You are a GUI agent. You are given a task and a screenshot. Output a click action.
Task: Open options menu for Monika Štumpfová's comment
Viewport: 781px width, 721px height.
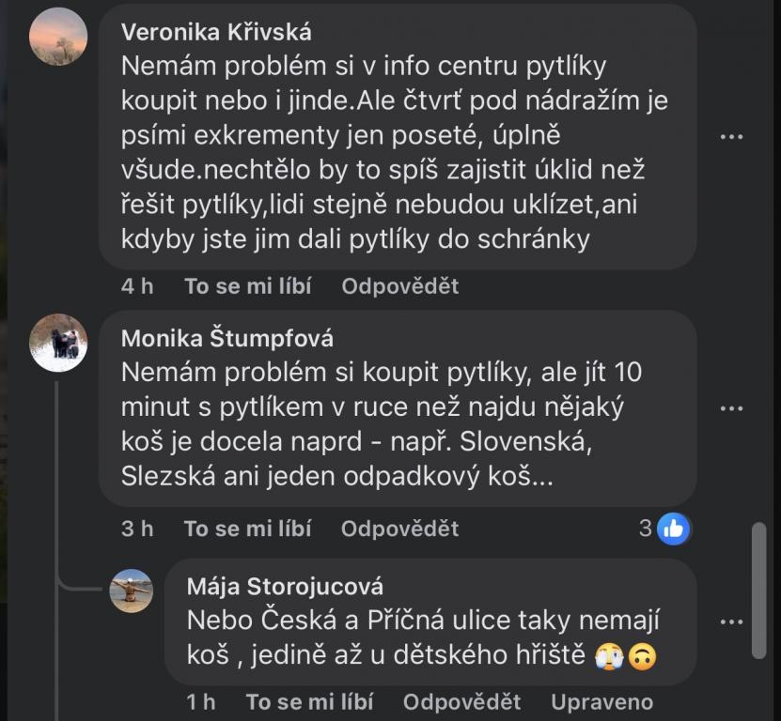pos(731,408)
